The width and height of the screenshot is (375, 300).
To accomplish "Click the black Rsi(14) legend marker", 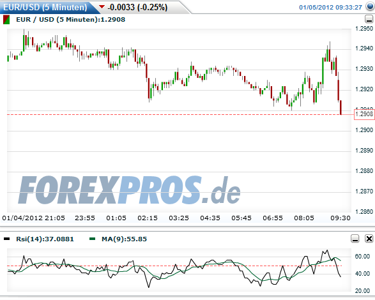I will [6, 239].
